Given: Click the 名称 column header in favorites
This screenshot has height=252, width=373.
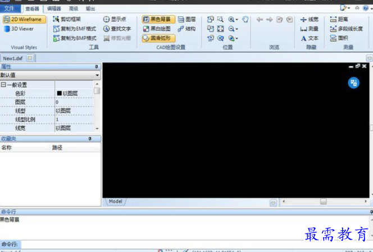Looking at the screenshot, I should [25, 148].
